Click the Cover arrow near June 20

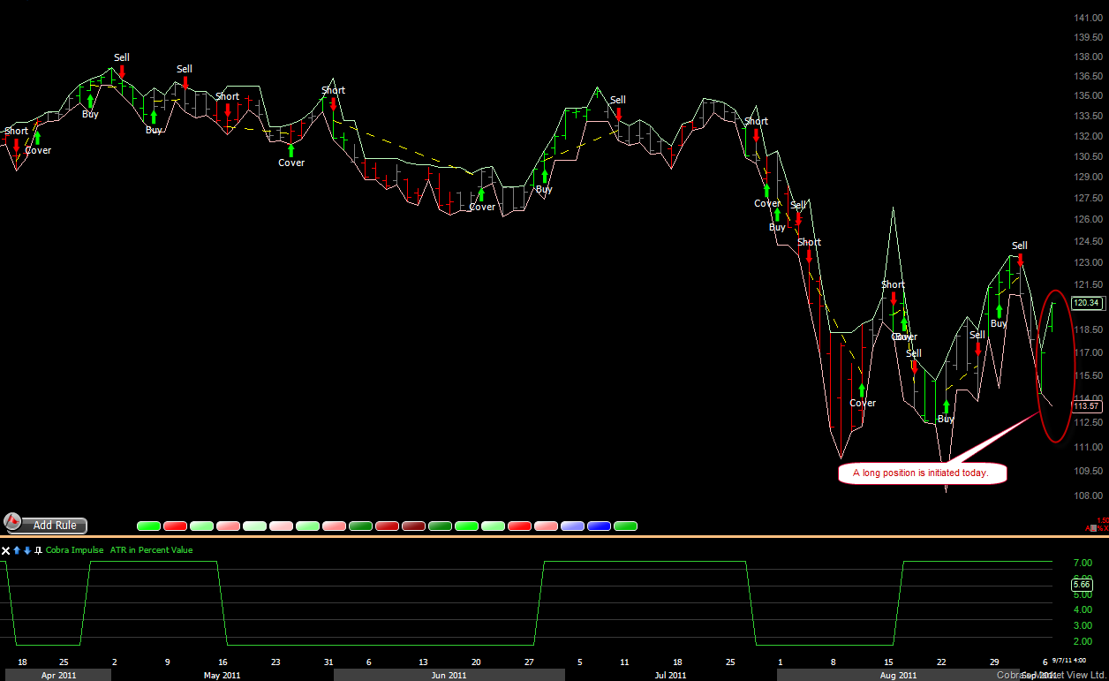click(481, 194)
